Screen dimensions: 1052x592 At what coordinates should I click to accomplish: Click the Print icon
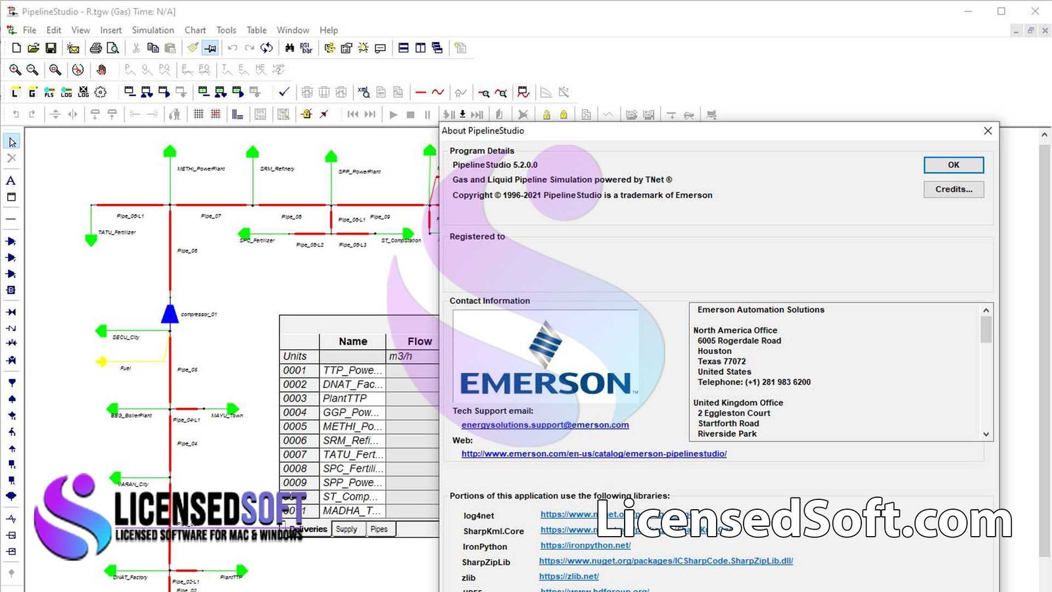96,48
